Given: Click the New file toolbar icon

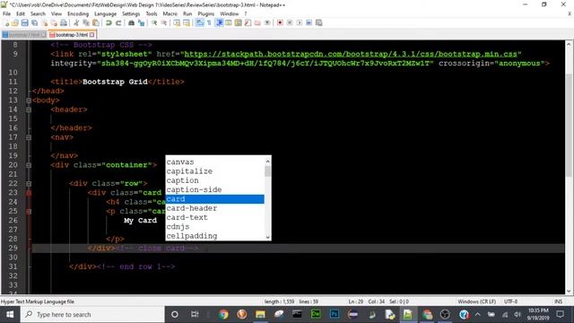Looking at the screenshot, I should tap(6, 22).
